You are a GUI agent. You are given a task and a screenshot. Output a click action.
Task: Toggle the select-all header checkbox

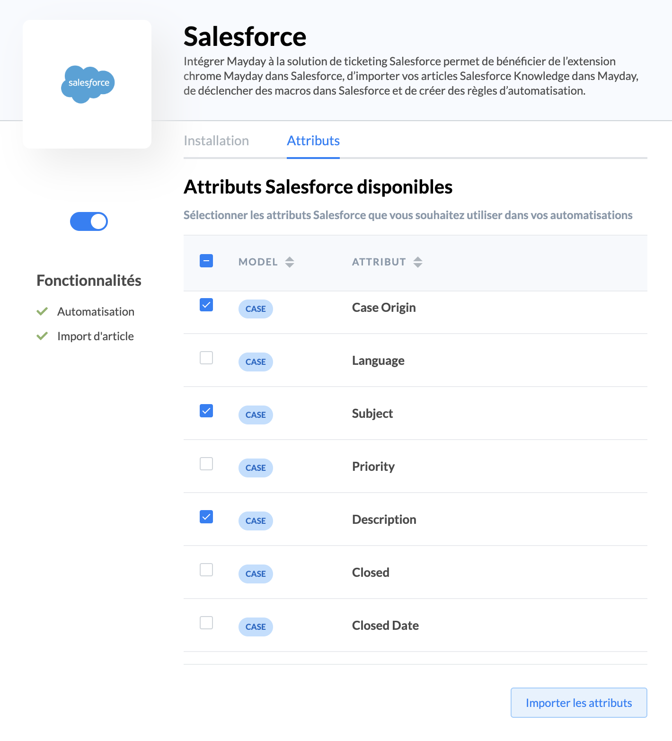pos(206,261)
